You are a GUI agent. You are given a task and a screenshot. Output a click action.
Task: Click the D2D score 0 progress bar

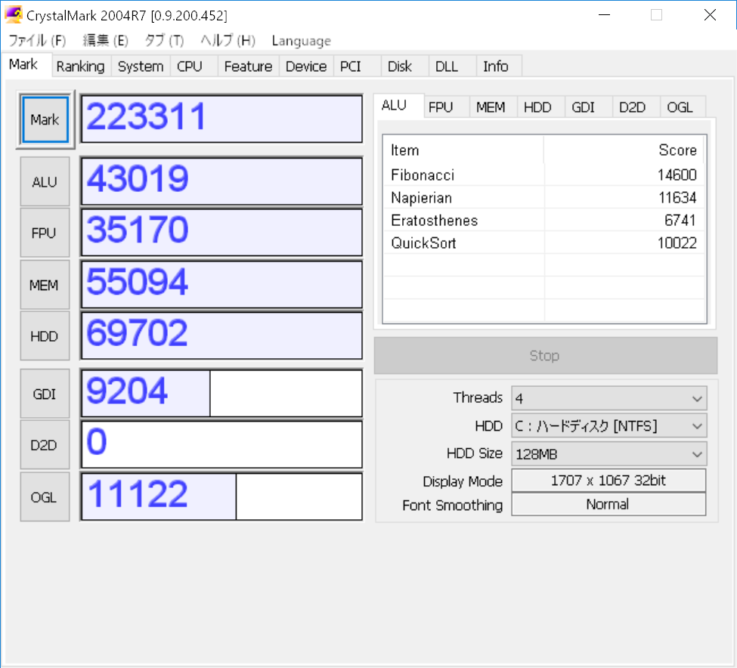221,444
